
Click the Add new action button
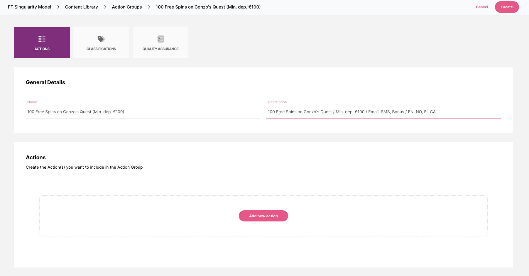coord(263,216)
